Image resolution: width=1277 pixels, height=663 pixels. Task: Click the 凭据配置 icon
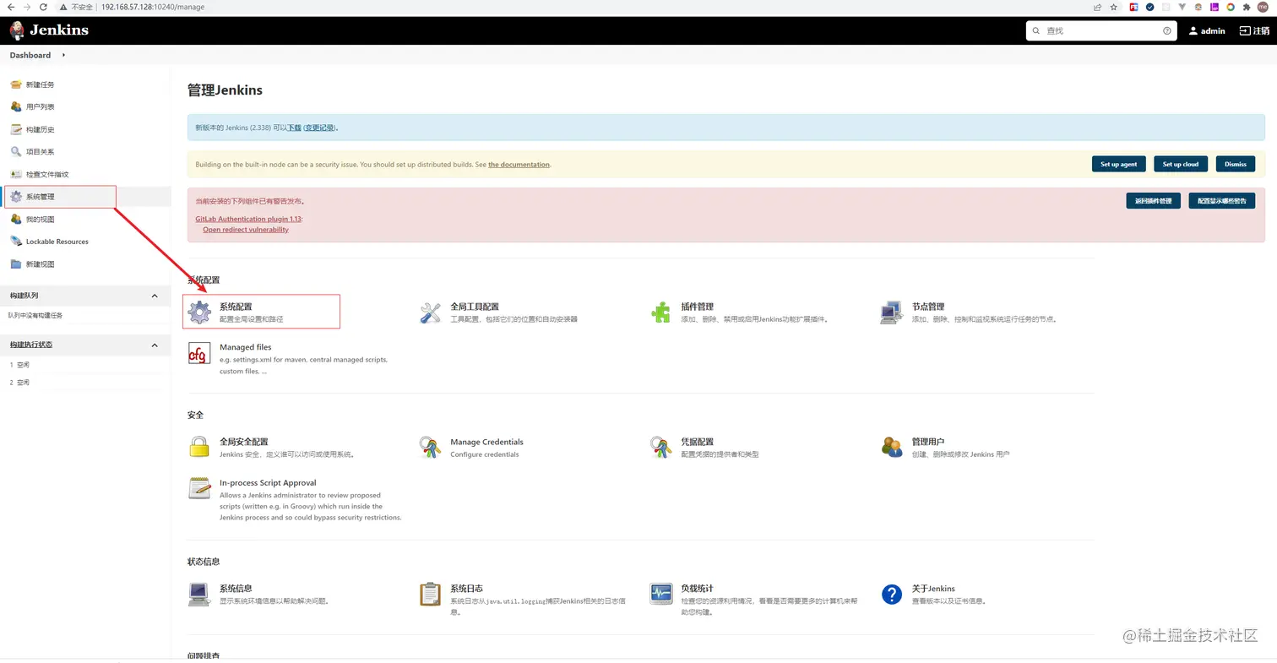660,447
